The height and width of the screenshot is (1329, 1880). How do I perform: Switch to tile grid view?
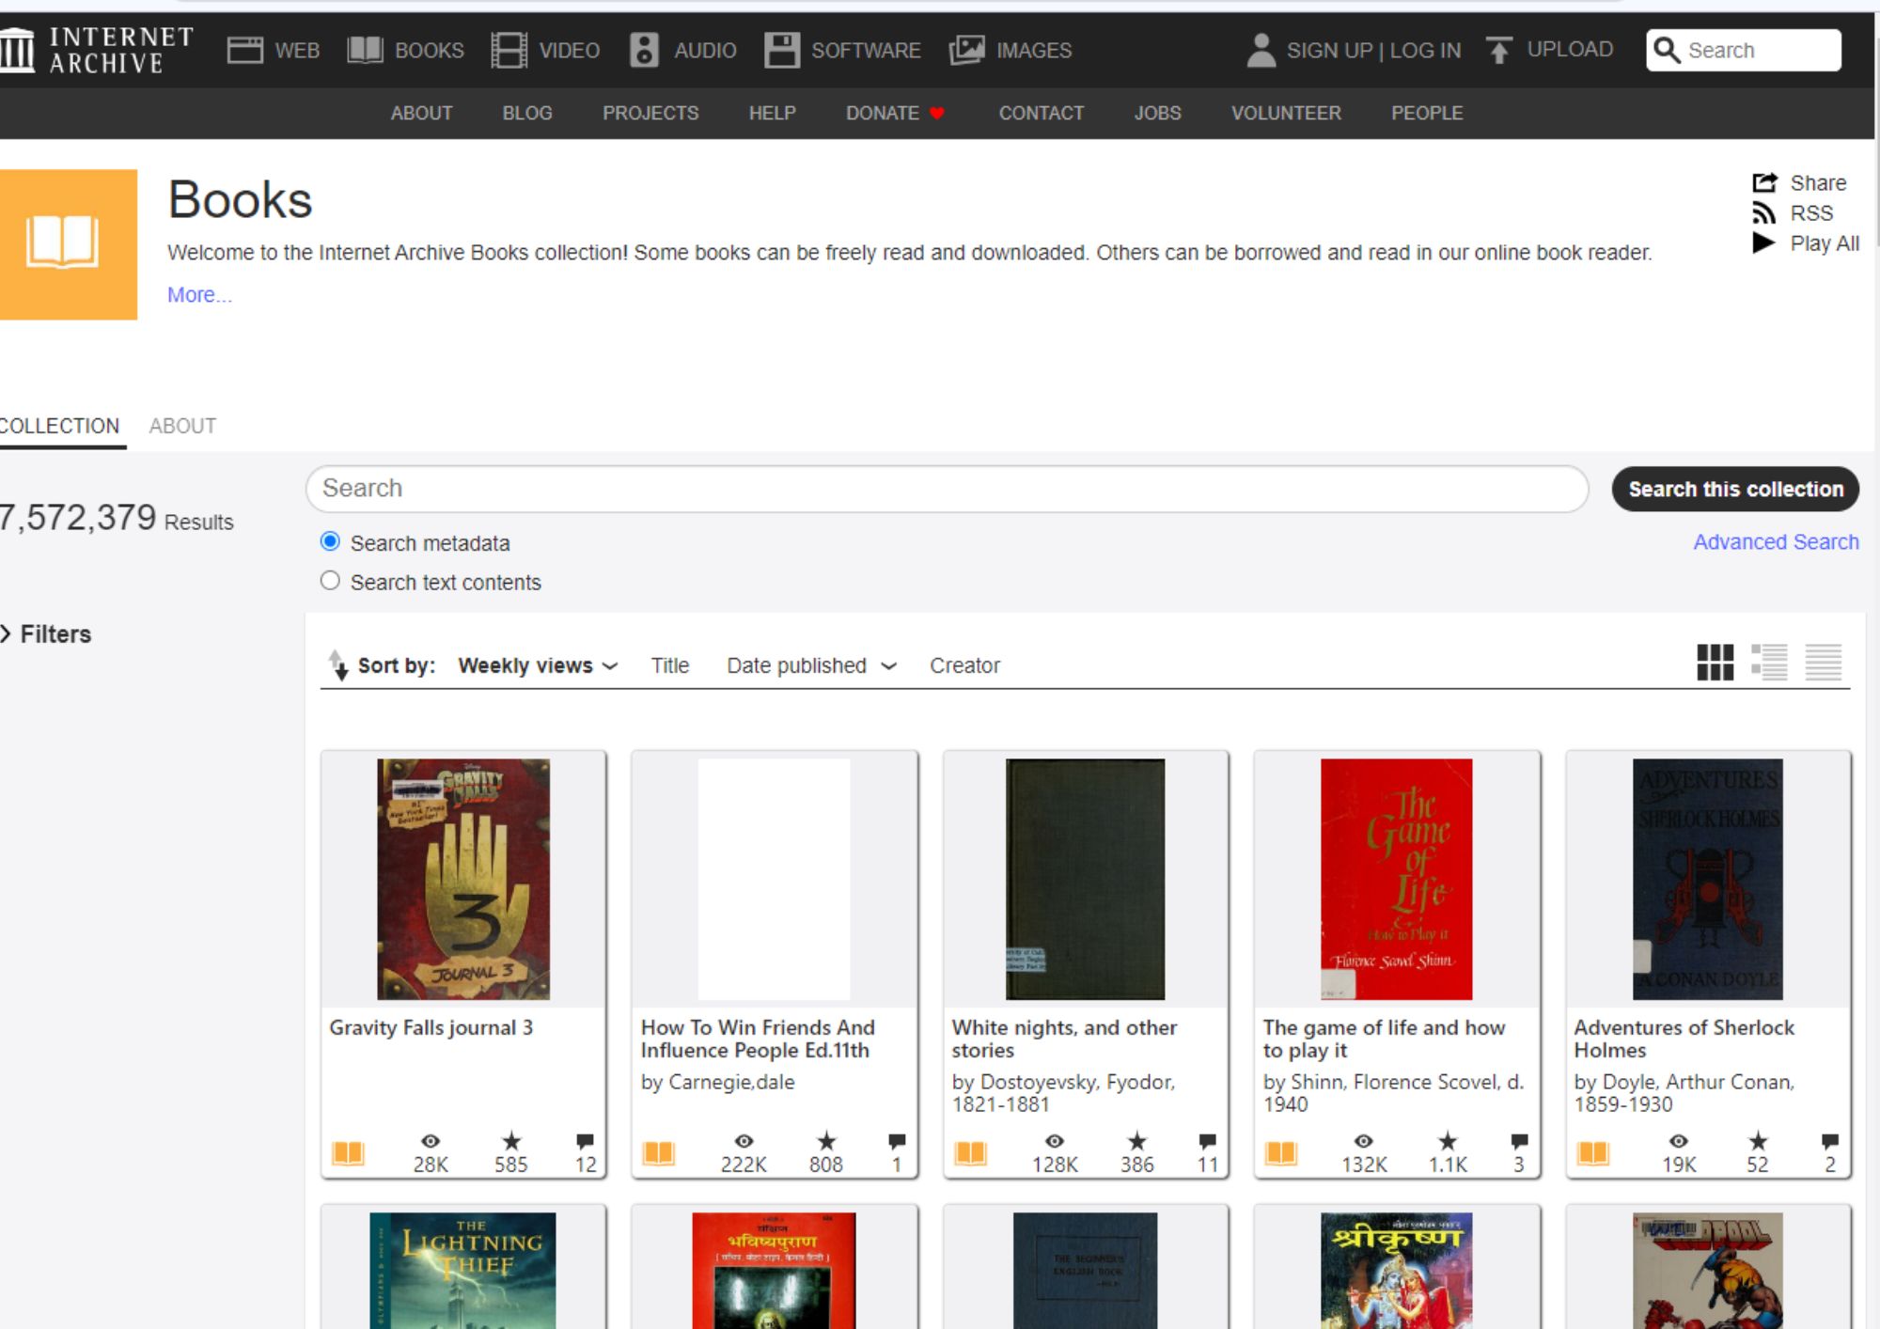click(x=1715, y=663)
